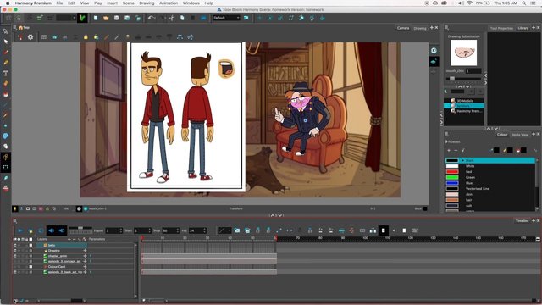
Task: Click the green Y-shaped icon in top toolbar
Action: (x=82, y=18)
